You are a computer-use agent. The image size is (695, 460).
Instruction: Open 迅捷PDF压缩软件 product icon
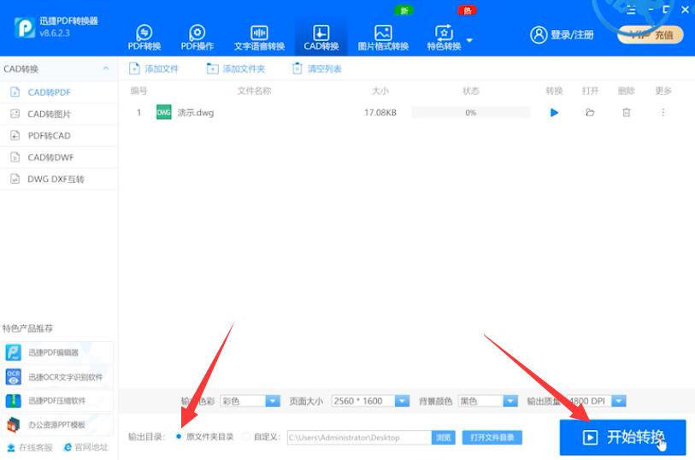(14, 401)
